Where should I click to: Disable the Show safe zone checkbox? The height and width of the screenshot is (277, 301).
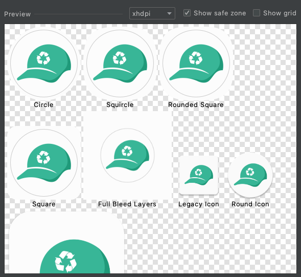click(187, 13)
